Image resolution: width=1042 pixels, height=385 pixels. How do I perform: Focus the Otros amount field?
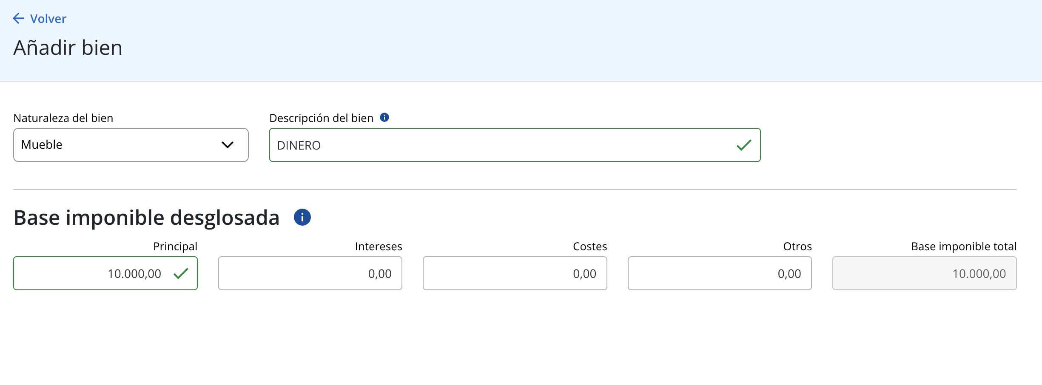pyautogui.click(x=720, y=274)
